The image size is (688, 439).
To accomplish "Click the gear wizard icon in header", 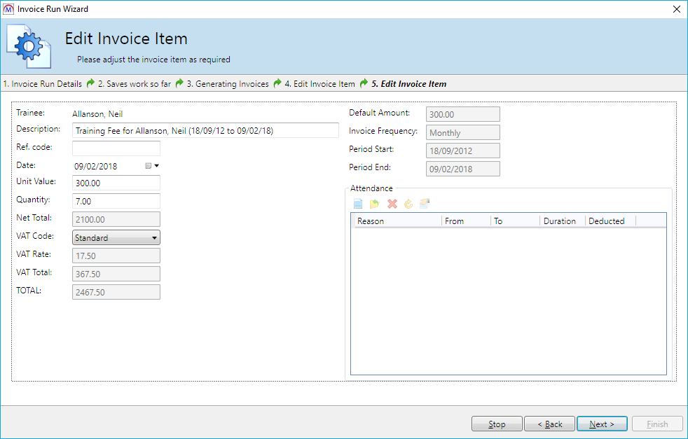I will (x=28, y=47).
